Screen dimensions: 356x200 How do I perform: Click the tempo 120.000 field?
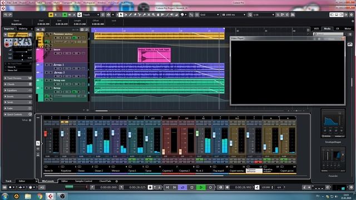[x=265, y=187]
